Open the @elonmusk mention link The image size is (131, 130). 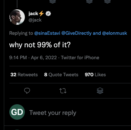tap(115, 33)
